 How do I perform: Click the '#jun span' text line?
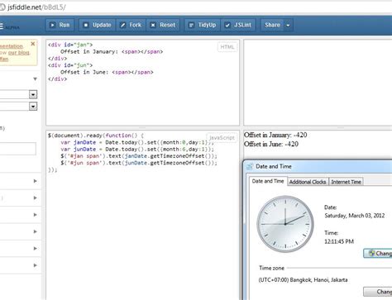point(139,163)
